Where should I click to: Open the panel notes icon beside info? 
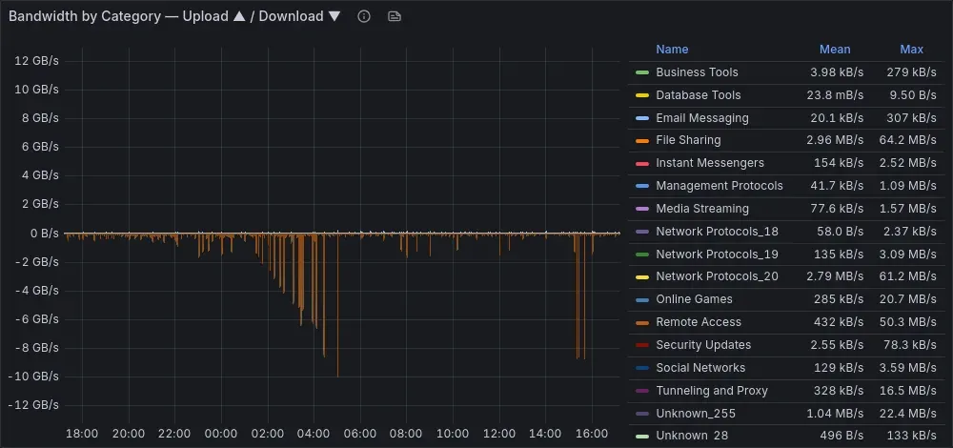pos(395,16)
